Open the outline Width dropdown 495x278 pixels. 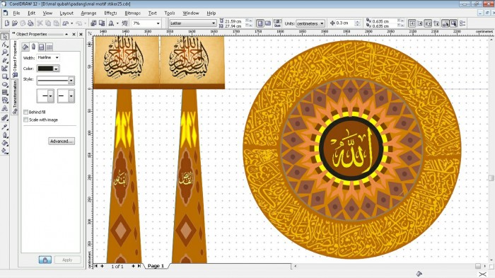[x=48, y=57]
